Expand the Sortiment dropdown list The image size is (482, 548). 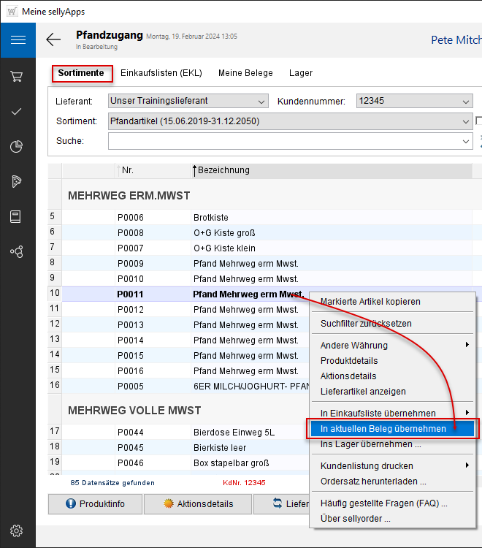[466, 121]
